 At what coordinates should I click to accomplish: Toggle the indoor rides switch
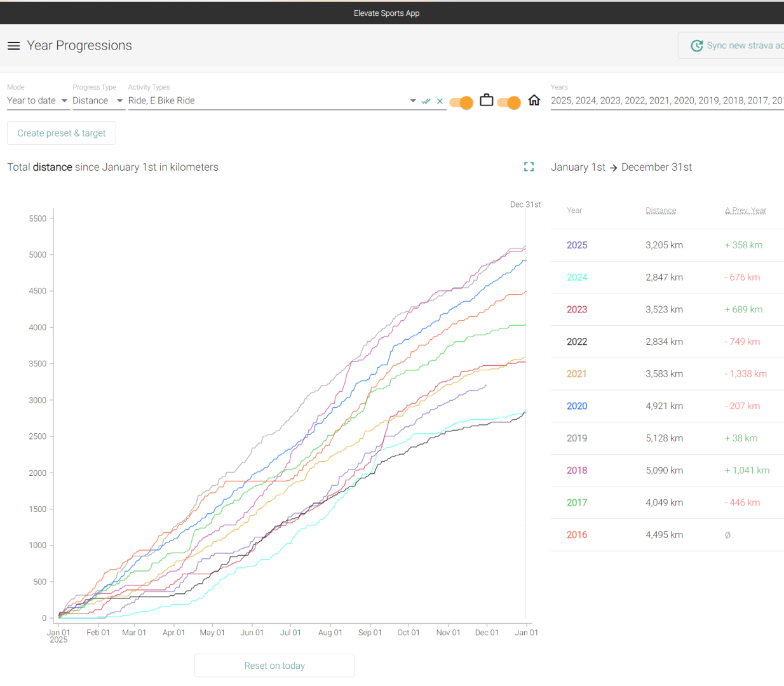click(509, 102)
